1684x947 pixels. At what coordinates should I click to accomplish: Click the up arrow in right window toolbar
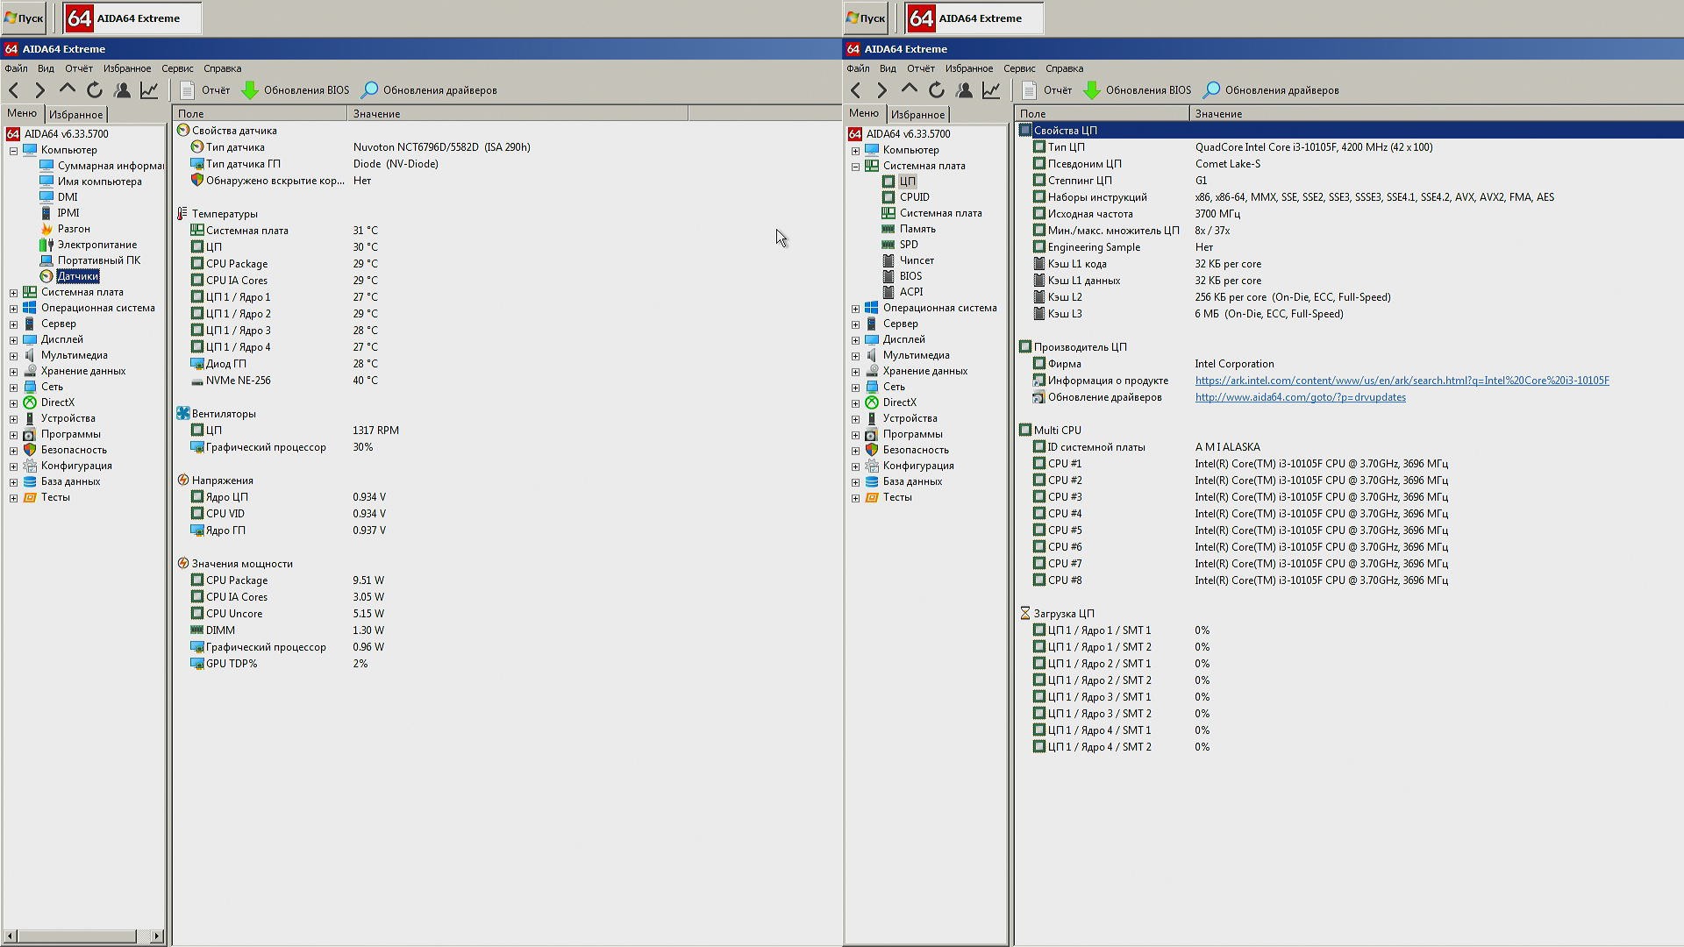point(910,90)
